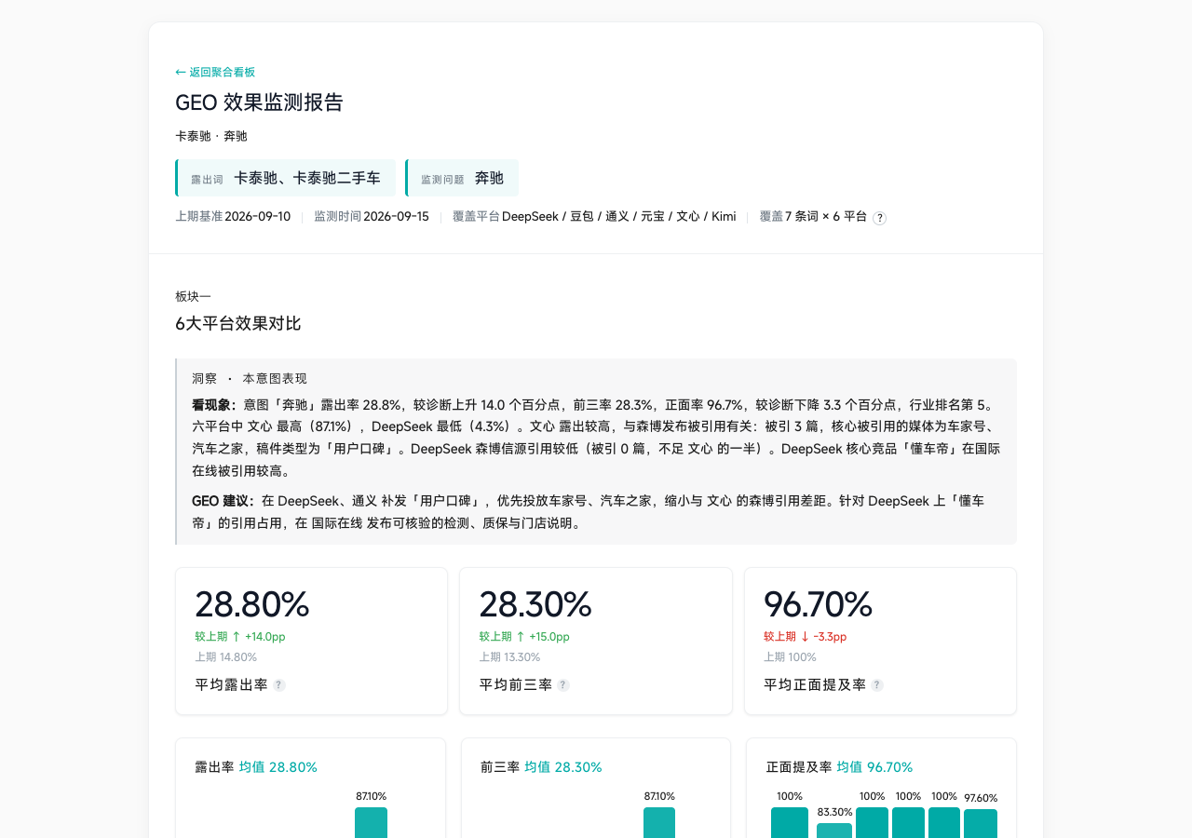Click the 返回聚合看板 back link
This screenshot has width=1192, height=838.
[215, 72]
